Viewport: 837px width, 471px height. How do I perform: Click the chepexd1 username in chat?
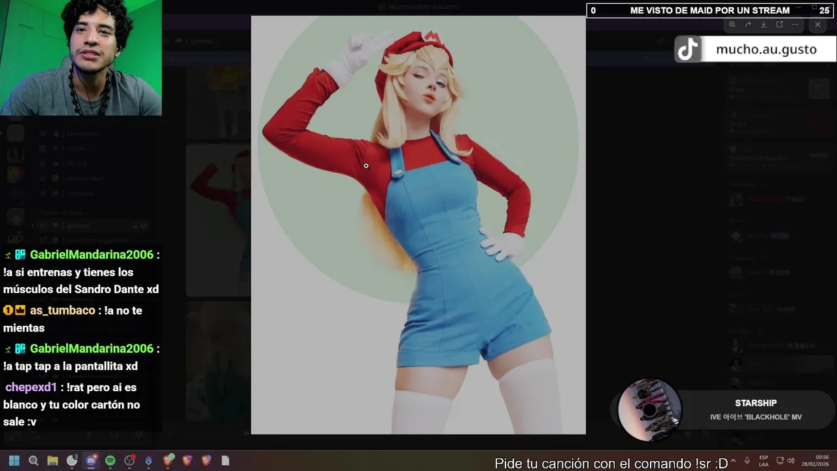click(31, 387)
